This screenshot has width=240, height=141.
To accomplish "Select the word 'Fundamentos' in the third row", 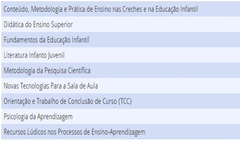I will click(x=21, y=40).
